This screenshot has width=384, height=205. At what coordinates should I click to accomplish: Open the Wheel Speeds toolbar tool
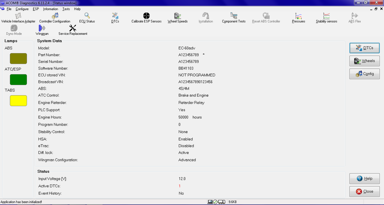coord(178,18)
